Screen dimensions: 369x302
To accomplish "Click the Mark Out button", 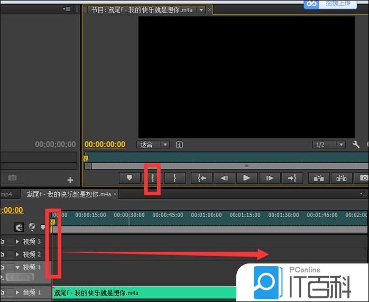I will pyautogui.click(x=174, y=178).
